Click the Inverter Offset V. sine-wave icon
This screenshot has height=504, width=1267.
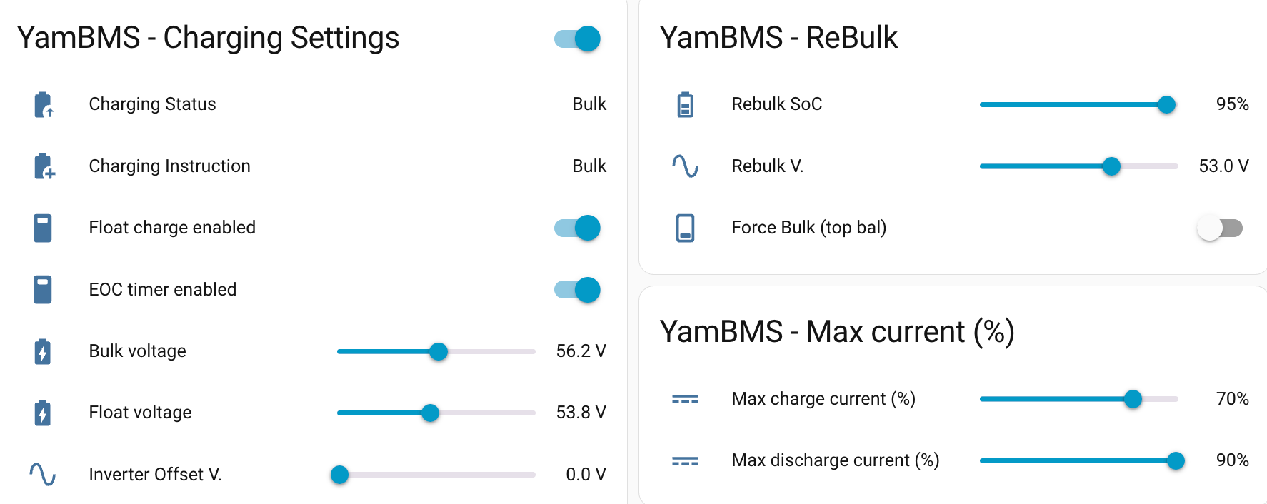pos(43,475)
